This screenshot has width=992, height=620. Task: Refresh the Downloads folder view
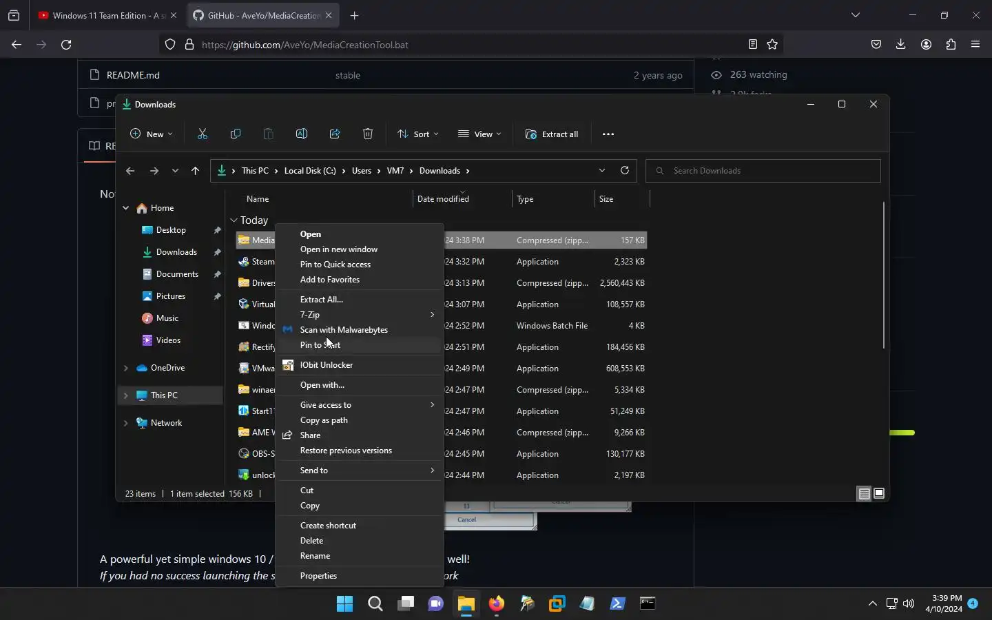pos(625,170)
